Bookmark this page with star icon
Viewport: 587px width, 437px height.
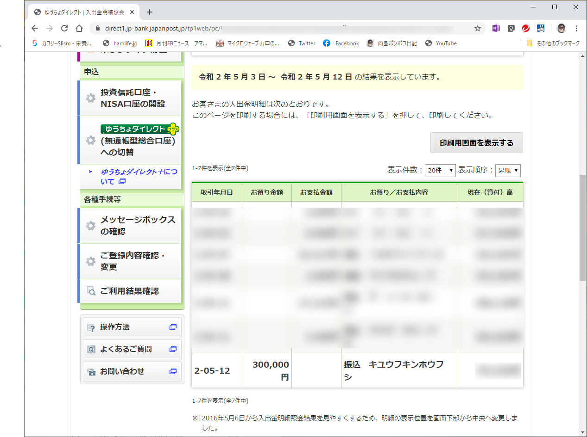pos(478,28)
